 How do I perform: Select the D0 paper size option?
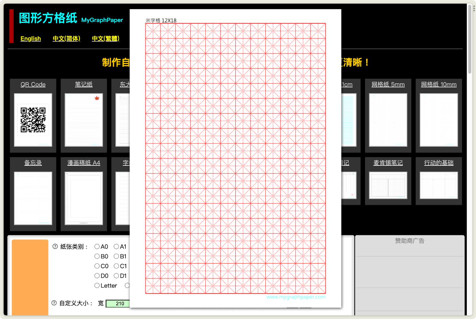click(x=97, y=276)
